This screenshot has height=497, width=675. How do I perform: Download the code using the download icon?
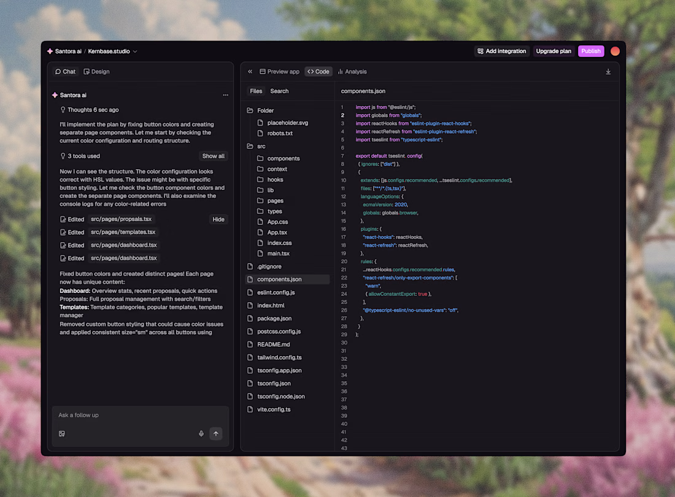click(x=608, y=72)
